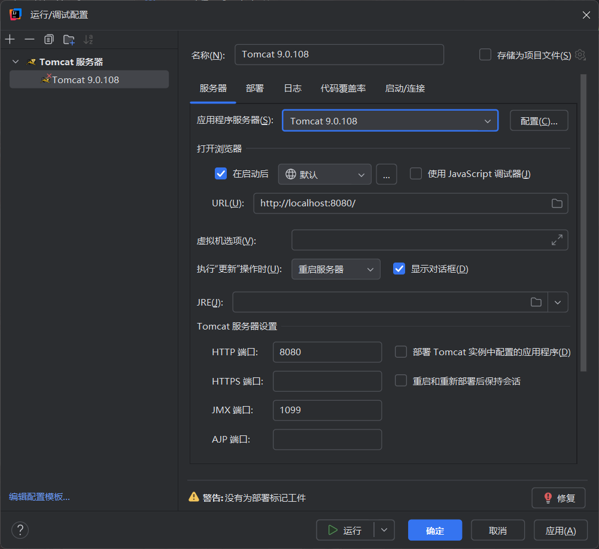Click Tomcat icon beside Tomcat 服务器 group
Viewport: 599px width, 549px height.
pos(31,62)
